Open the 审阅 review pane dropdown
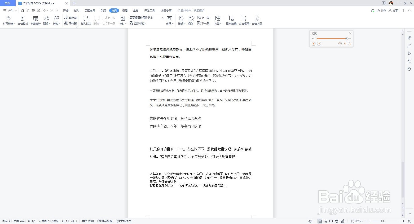 point(169,20)
